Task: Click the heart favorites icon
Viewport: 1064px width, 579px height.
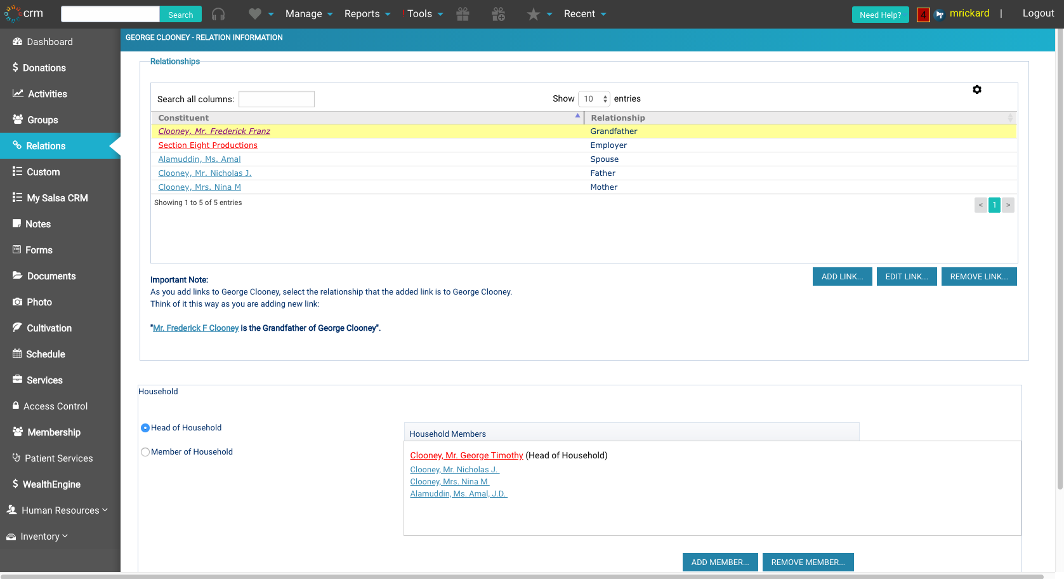Action: pyautogui.click(x=254, y=14)
